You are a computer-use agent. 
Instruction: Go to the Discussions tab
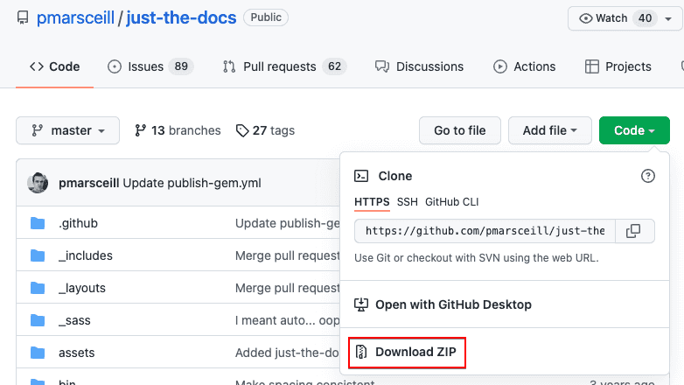tap(419, 66)
